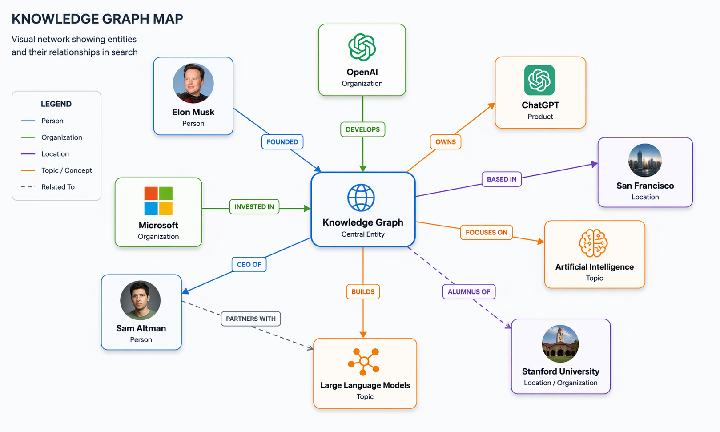Viewport: 720px width, 432px height.
Task: Select the FOUNDED relationship label
Action: 282,142
